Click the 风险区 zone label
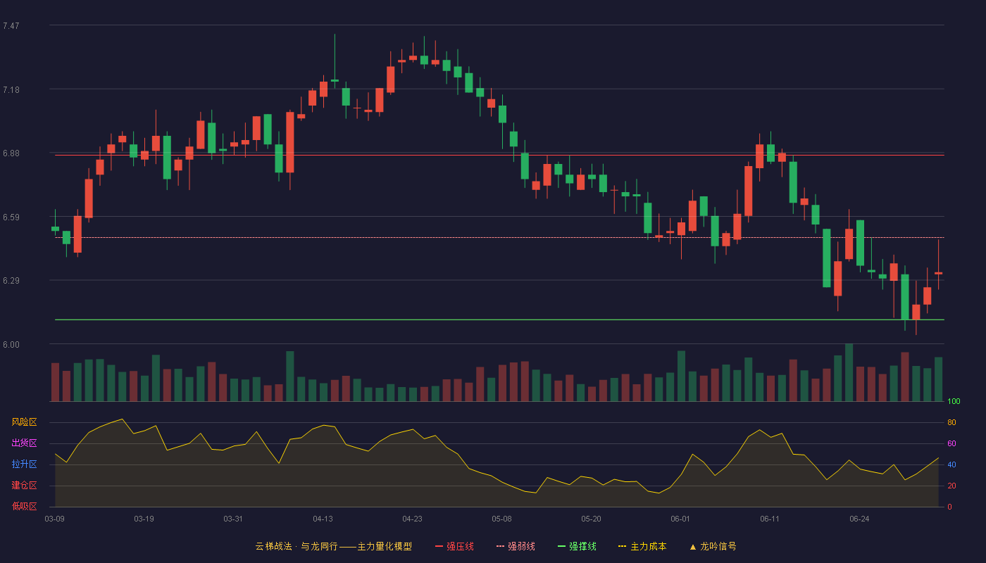This screenshot has height=563, width=986. (x=24, y=422)
